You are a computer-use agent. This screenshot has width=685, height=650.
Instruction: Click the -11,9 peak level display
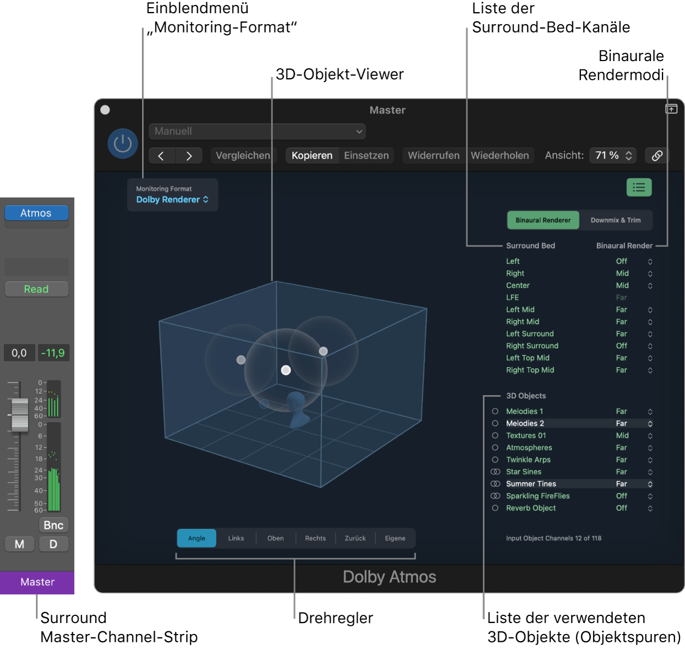[x=53, y=353]
